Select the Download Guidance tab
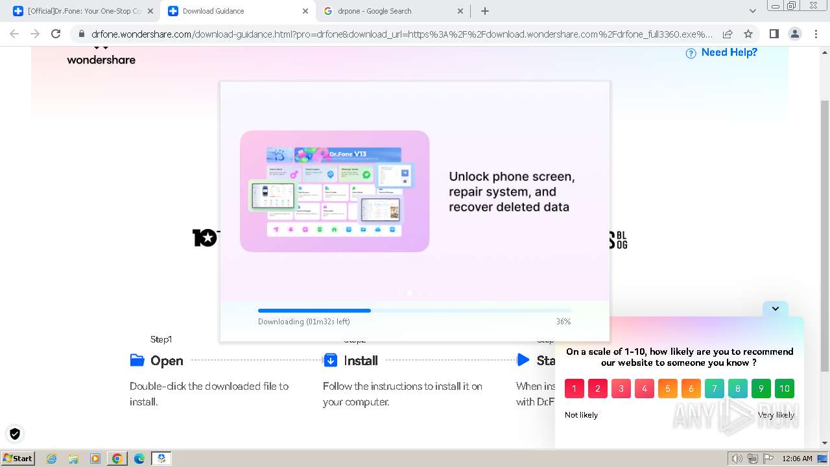Viewport: 830px width, 467px height. click(237, 11)
